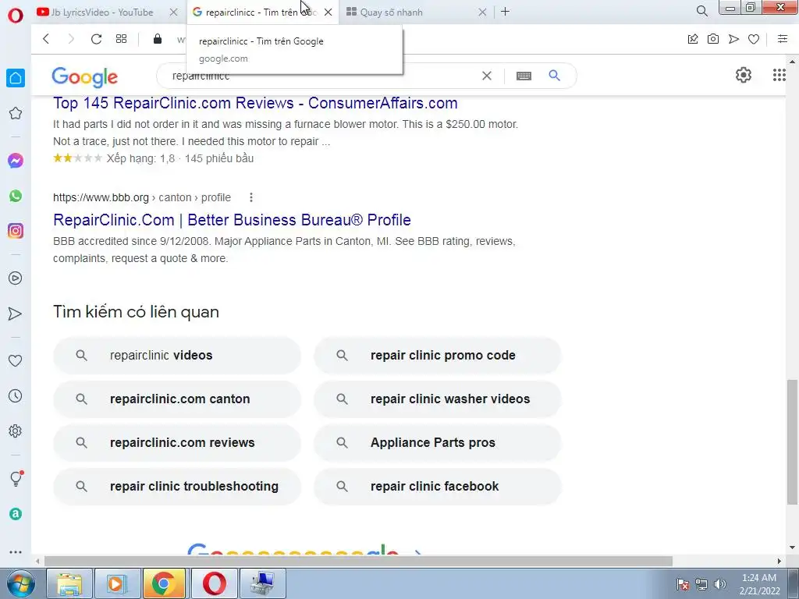The width and height of the screenshot is (799, 599).
Task: Switch to Jb LyricsVideo YouTube tab
Action: tap(101, 12)
